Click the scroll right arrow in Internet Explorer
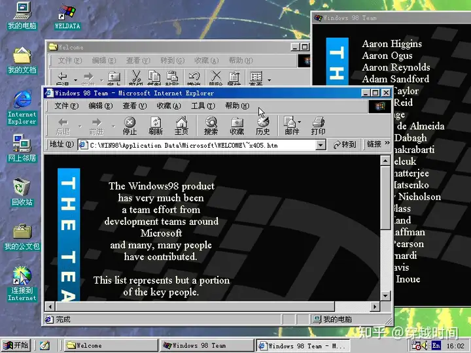This screenshot has height=353, width=471. (x=375, y=307)
